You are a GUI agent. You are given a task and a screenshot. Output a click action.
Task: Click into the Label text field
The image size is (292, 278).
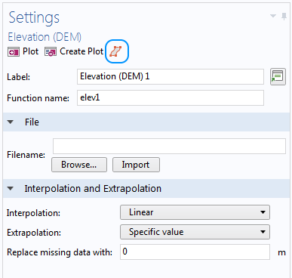[171, 76]
